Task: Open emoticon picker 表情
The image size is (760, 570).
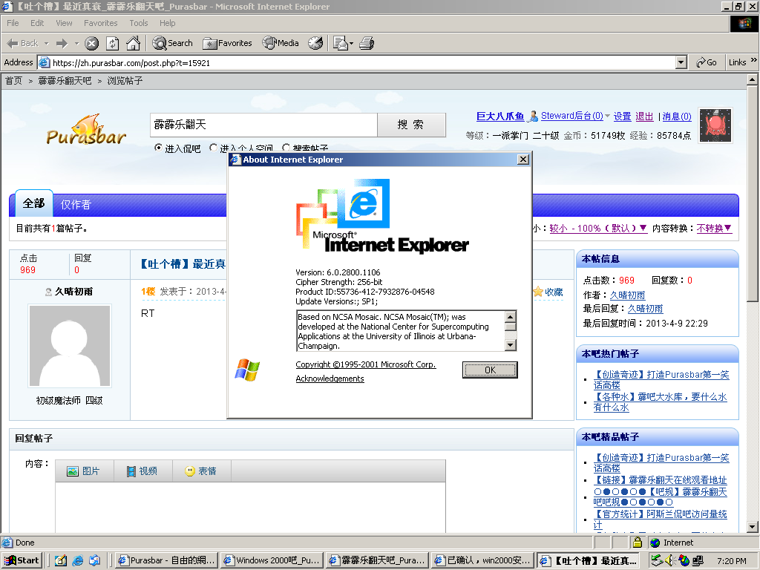Action: coord(200,471)
